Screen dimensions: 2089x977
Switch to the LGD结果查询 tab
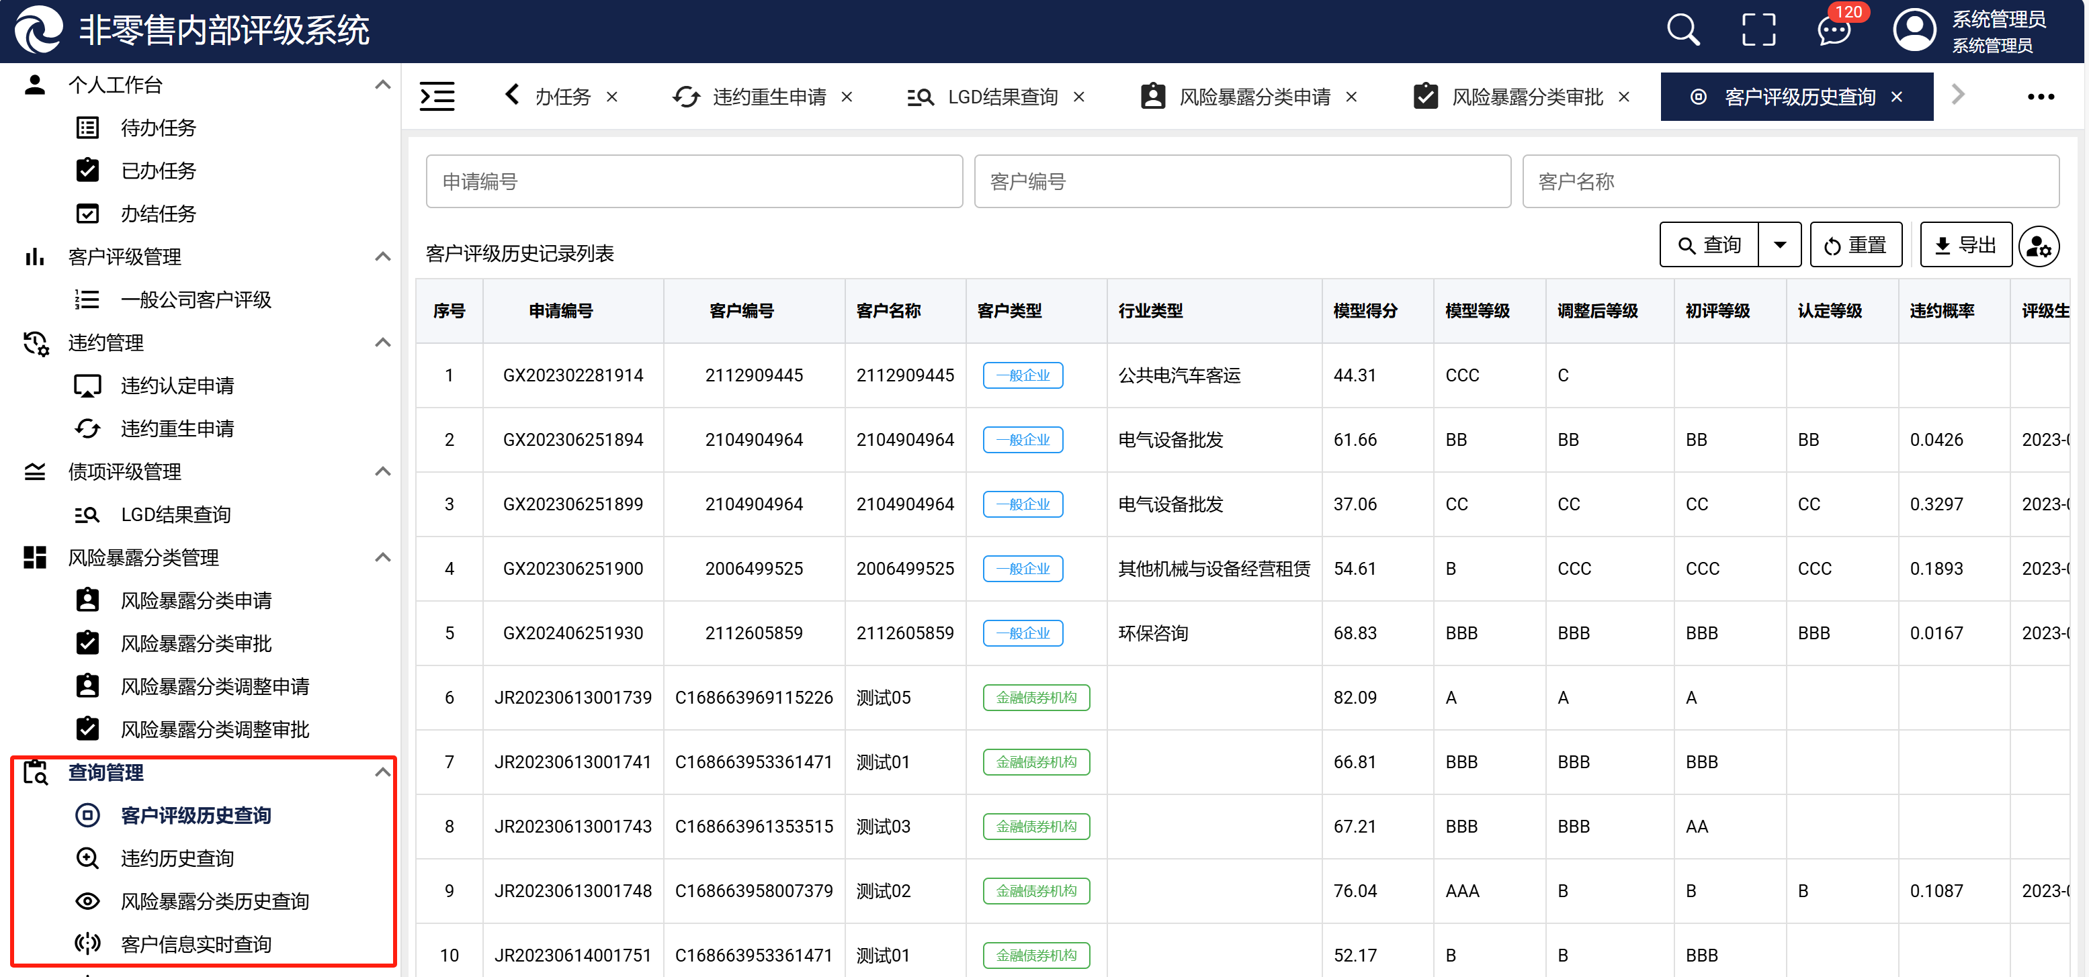pos(1002,97)
